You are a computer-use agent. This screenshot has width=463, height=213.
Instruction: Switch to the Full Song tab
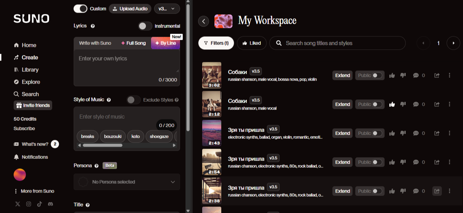(x=133, y=43)
